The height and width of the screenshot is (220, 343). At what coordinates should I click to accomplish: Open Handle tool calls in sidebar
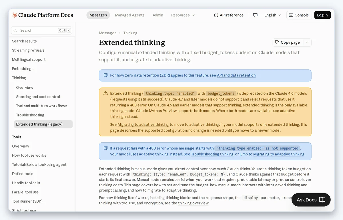click(26, 183)
